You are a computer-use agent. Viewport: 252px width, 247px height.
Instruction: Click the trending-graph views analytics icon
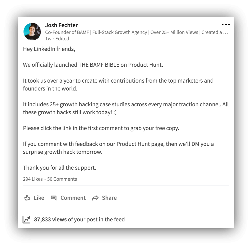[26, 219]
